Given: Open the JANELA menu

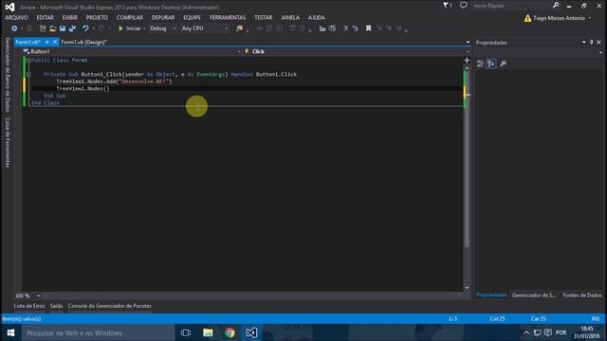Looking at the screenshot, I should coord(290,18).
